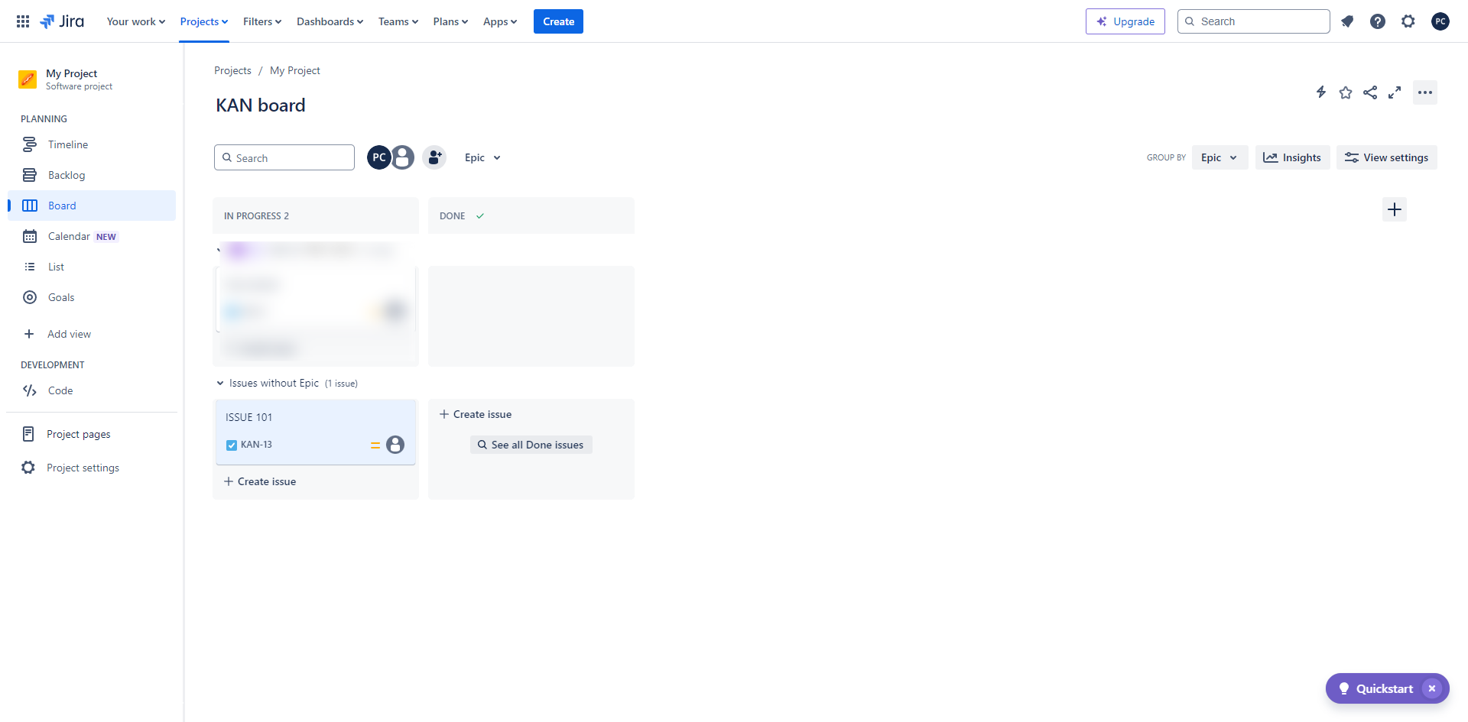Click the add people icon
This screenshot has width=1468, height=722.
pos(434,157)
